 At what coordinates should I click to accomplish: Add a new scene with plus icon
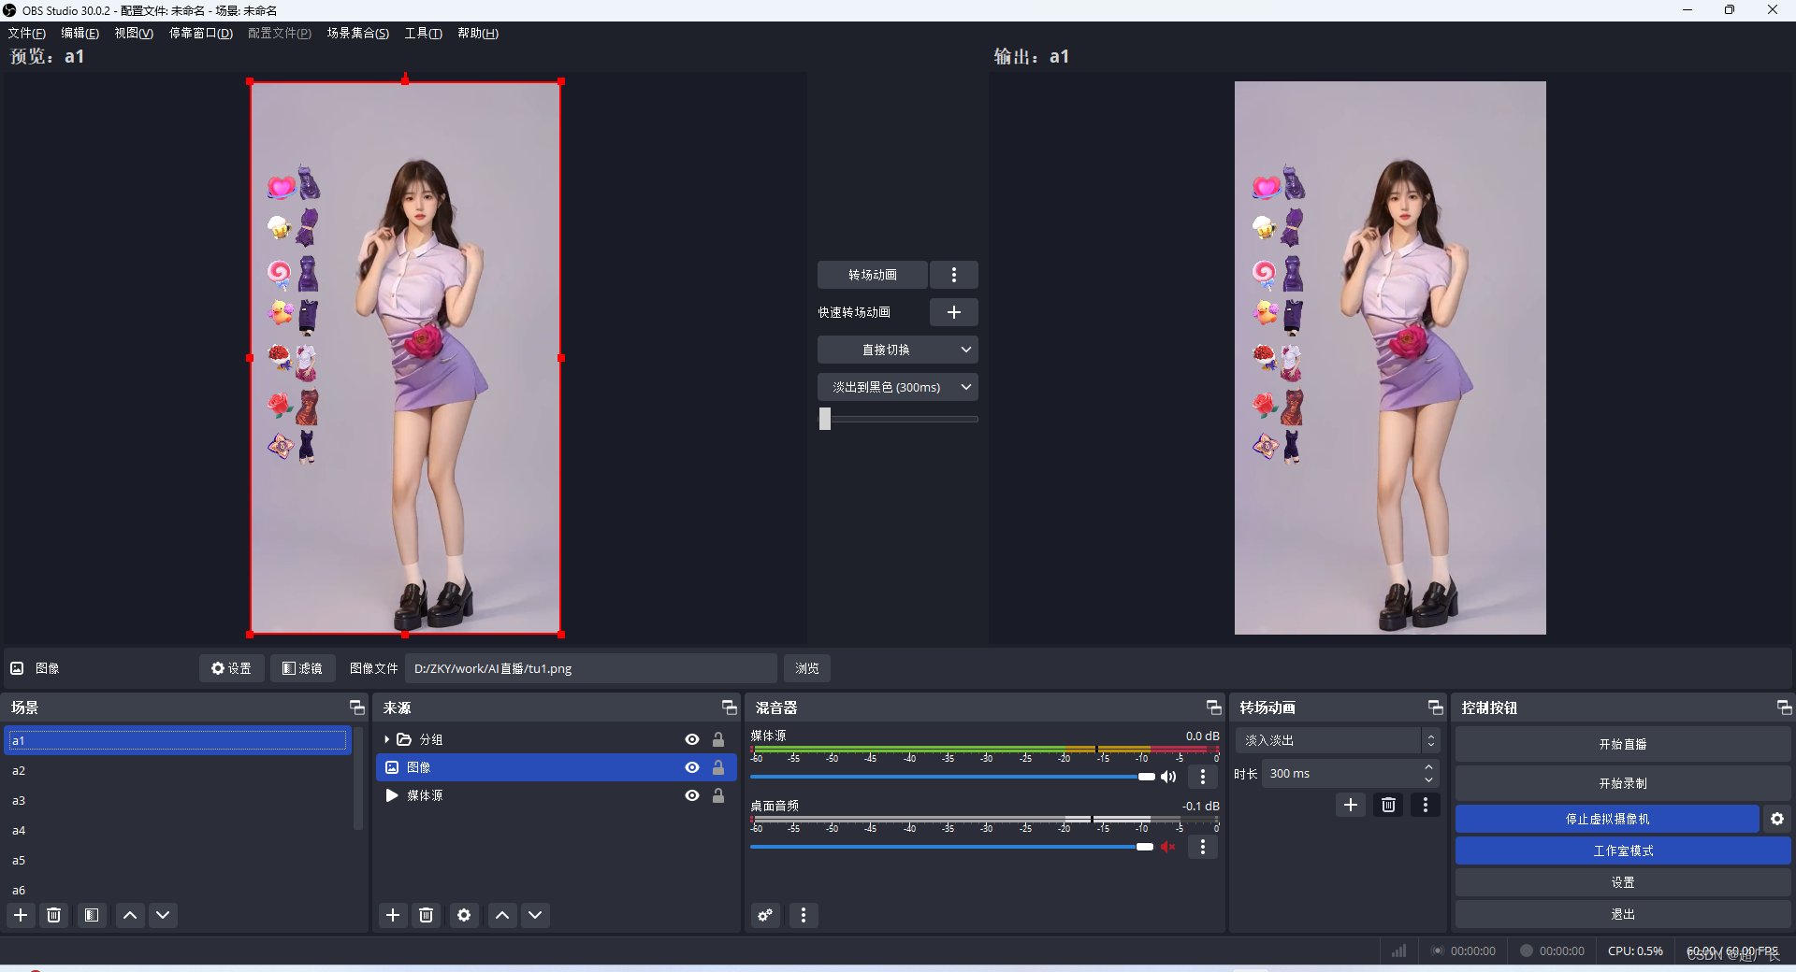(x=21, y=915)
